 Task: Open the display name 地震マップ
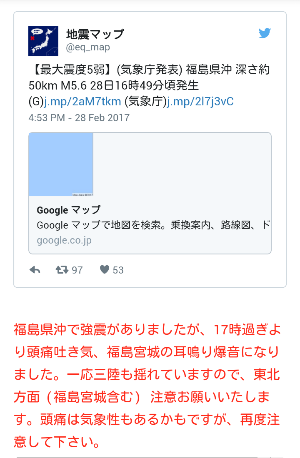click(95, 34)
